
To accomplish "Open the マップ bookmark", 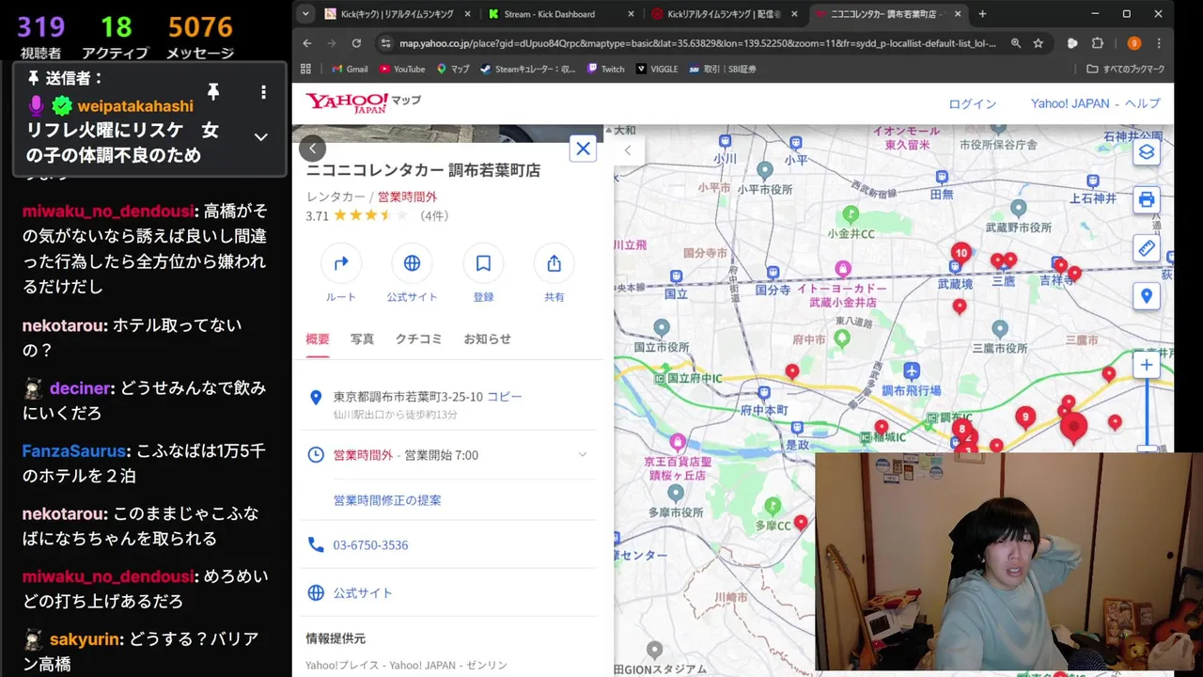I will [x=452, y=69].
